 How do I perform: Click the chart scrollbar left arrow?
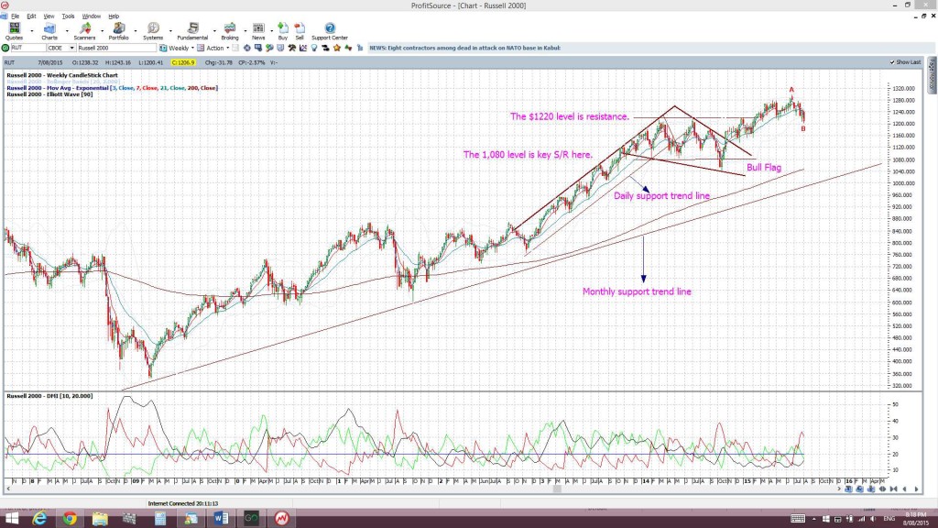pyautogui.click(x=7, y=489)
